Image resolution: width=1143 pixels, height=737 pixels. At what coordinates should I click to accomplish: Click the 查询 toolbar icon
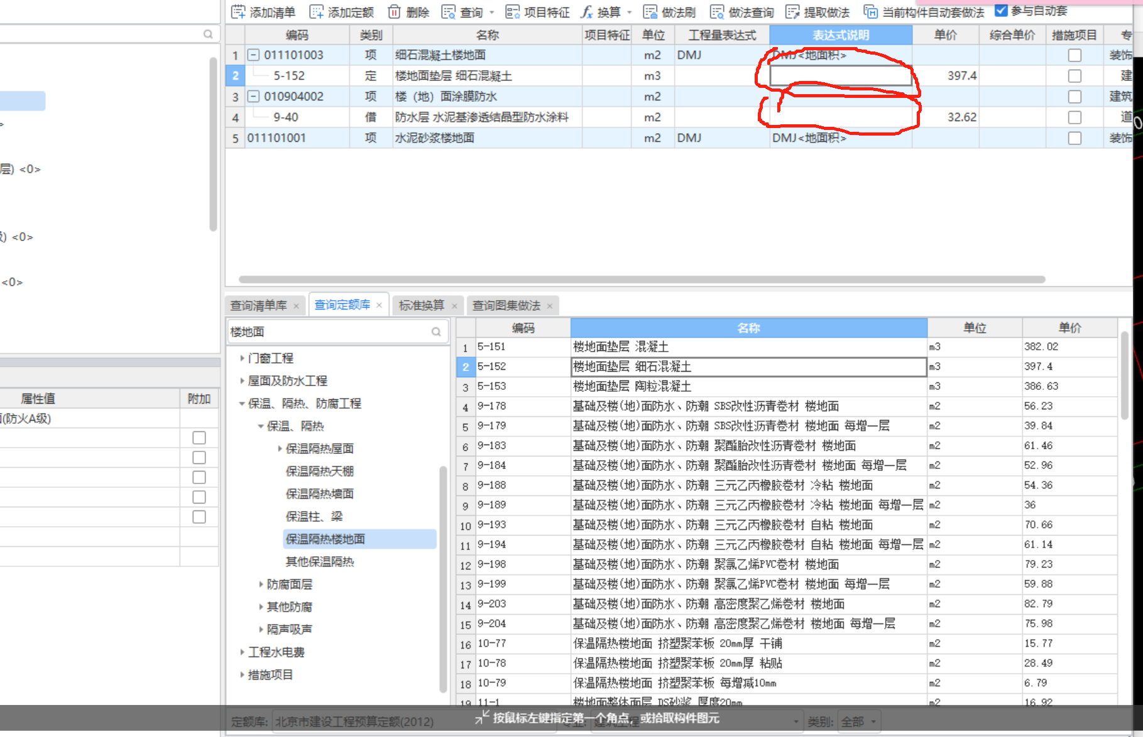(x=448, y=12)
